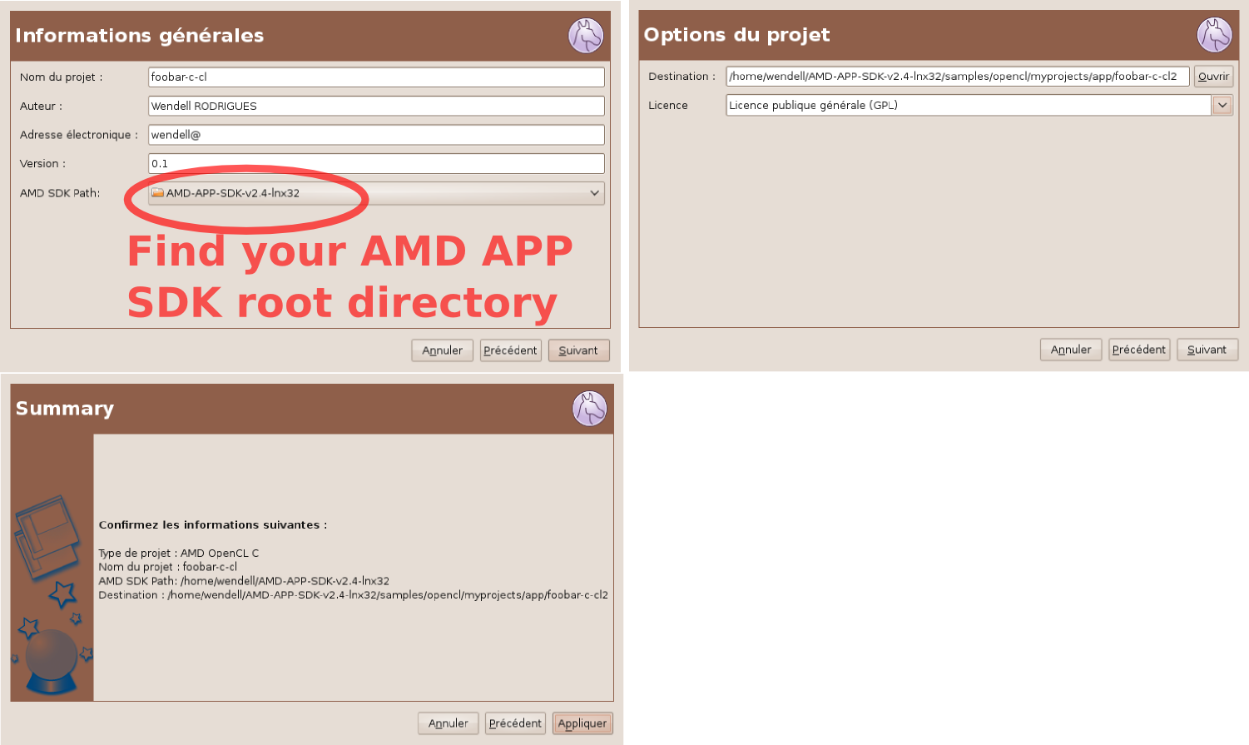Click Annuler on the Summary dialog
Image resolution: width=1249 pixels, height=745 pixels.
(x=449, y=723)
